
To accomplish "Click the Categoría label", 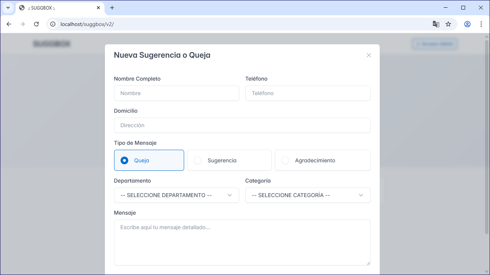I will click(x=258, y=181).
